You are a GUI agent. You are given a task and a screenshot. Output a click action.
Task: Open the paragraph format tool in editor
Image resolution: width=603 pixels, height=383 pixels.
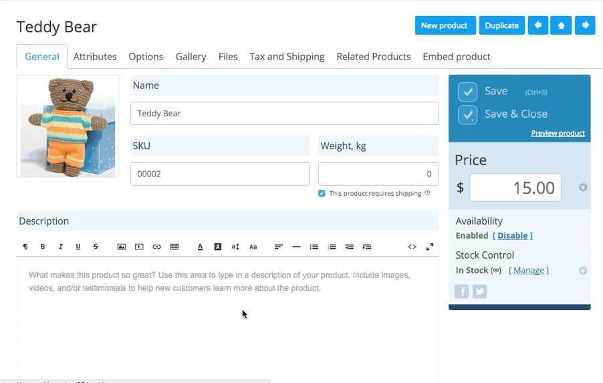[25, 247]
